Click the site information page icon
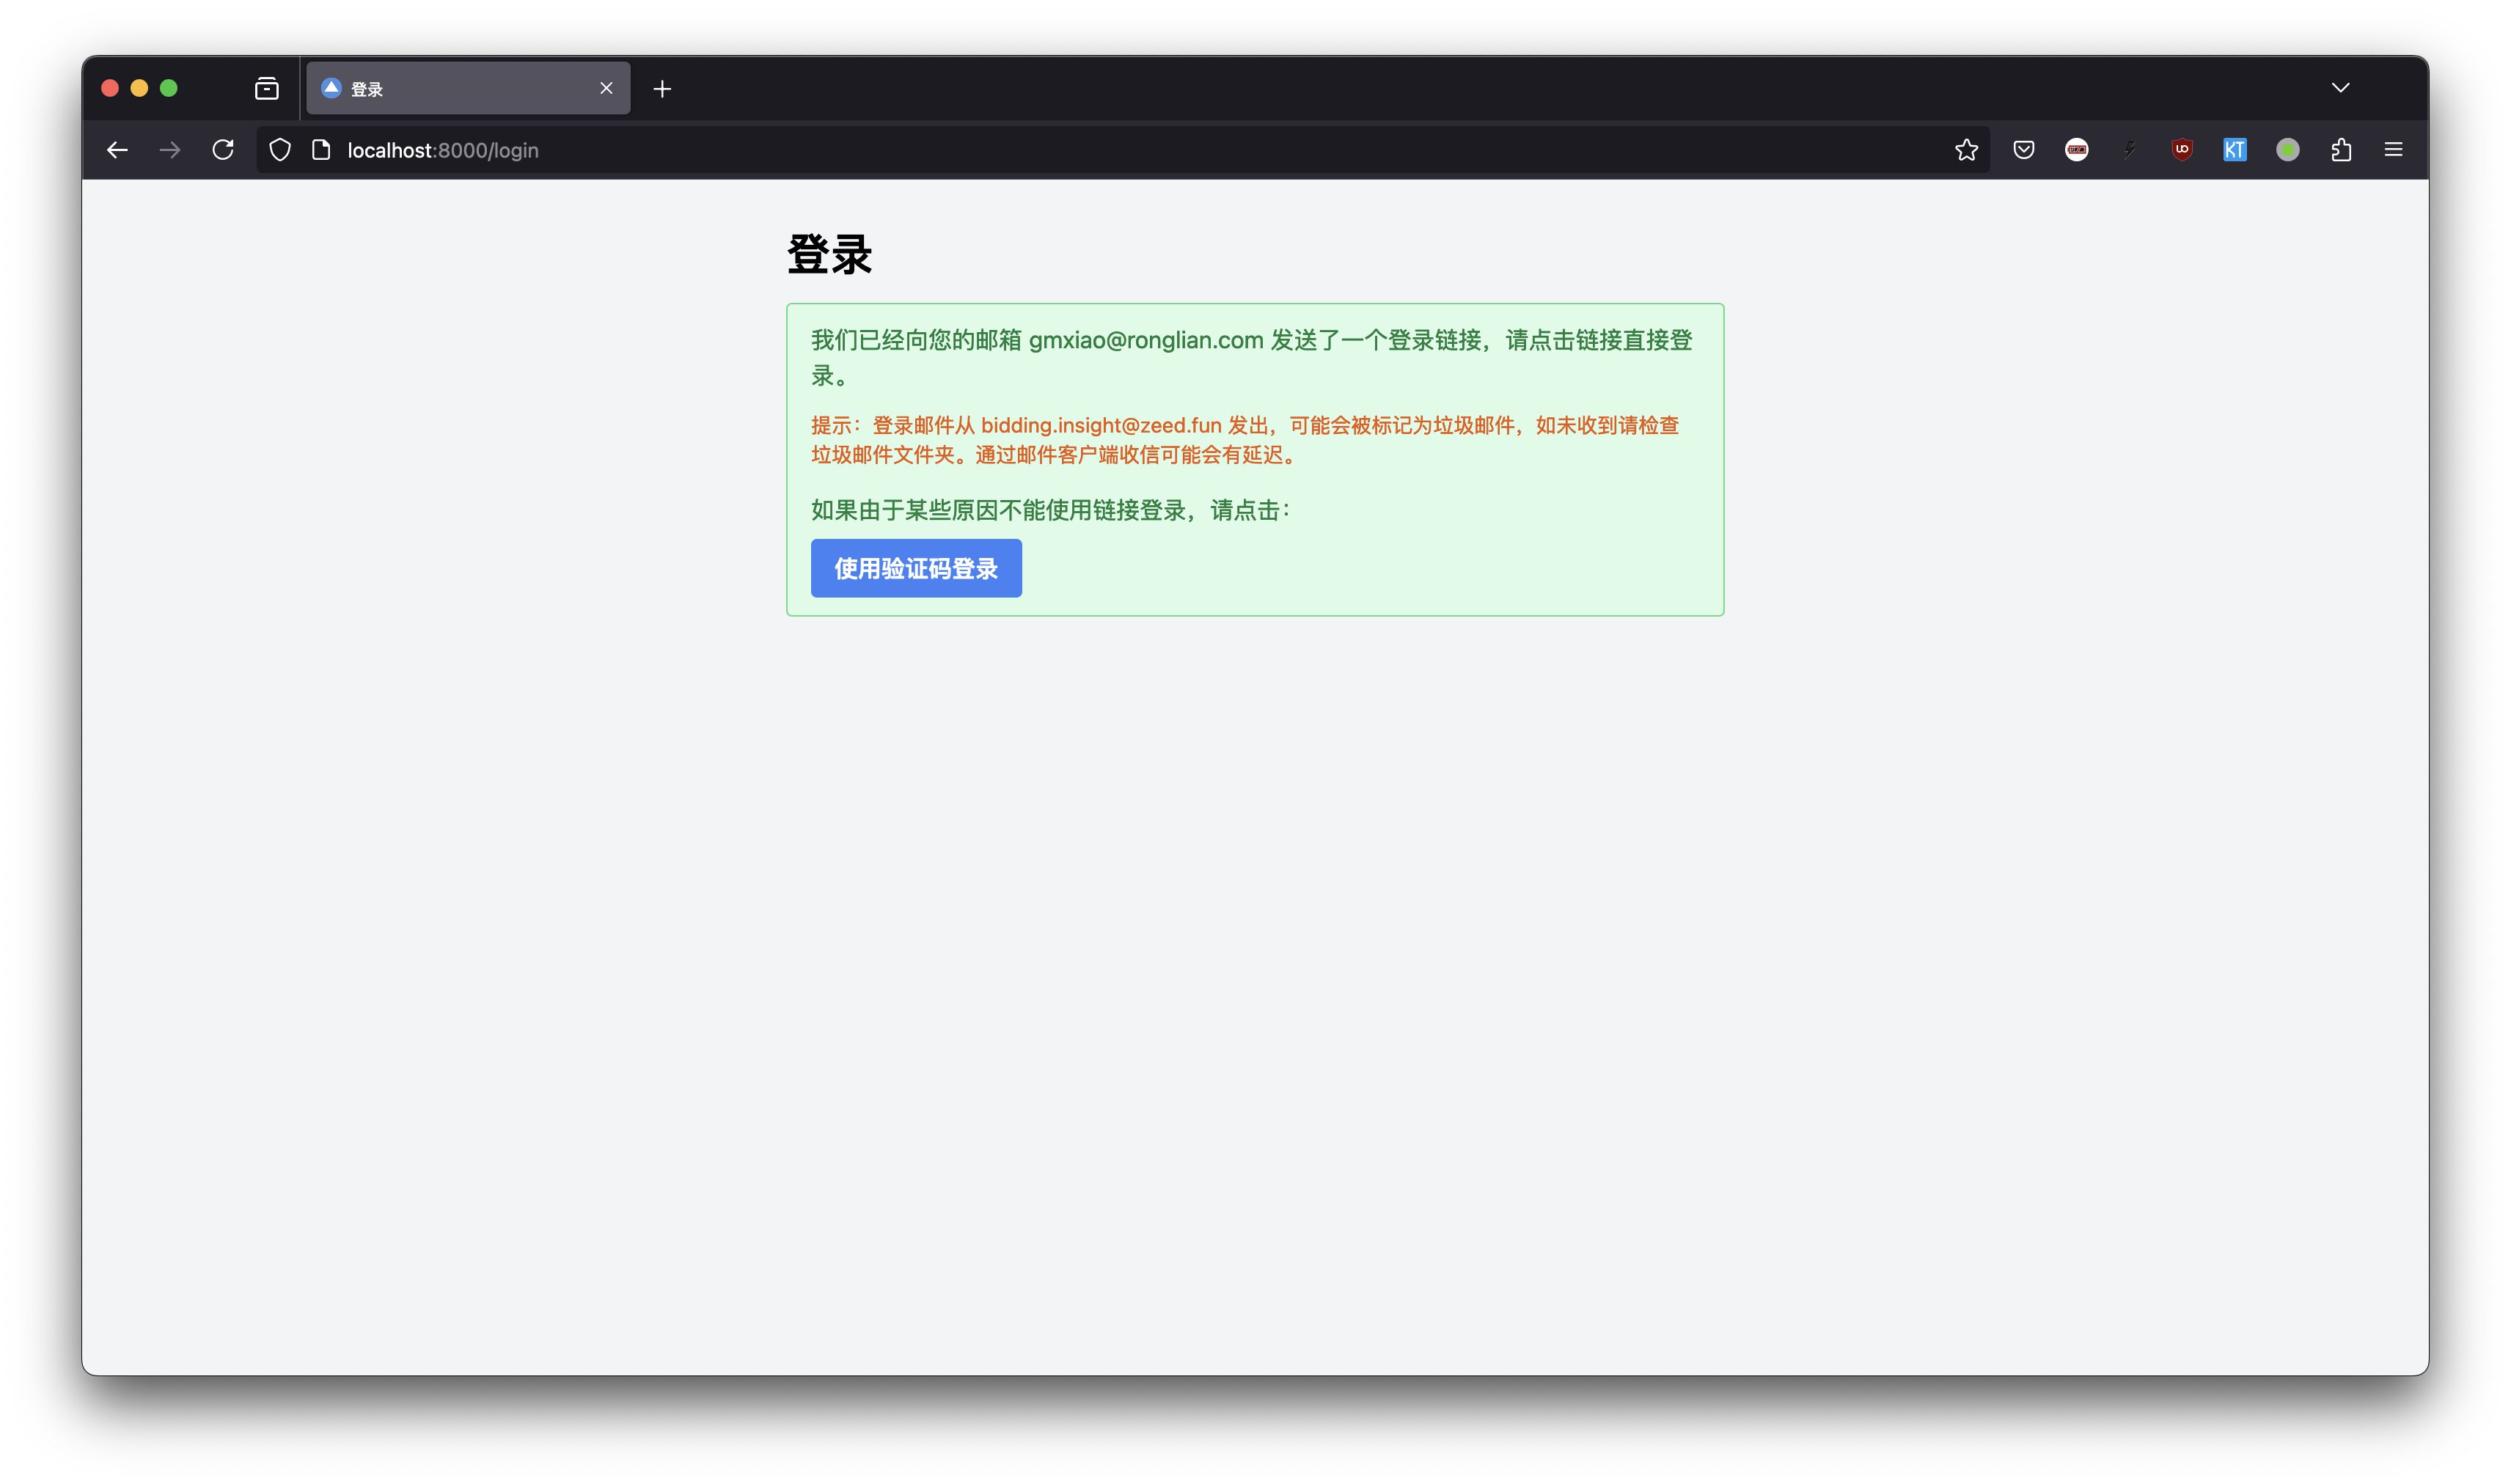Image resolution: width=2511 pixels, height=1484 pixels. tap(321, 150)
